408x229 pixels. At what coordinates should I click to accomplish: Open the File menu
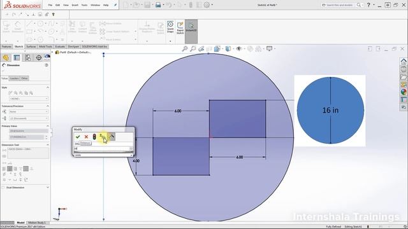coord(50,5)
